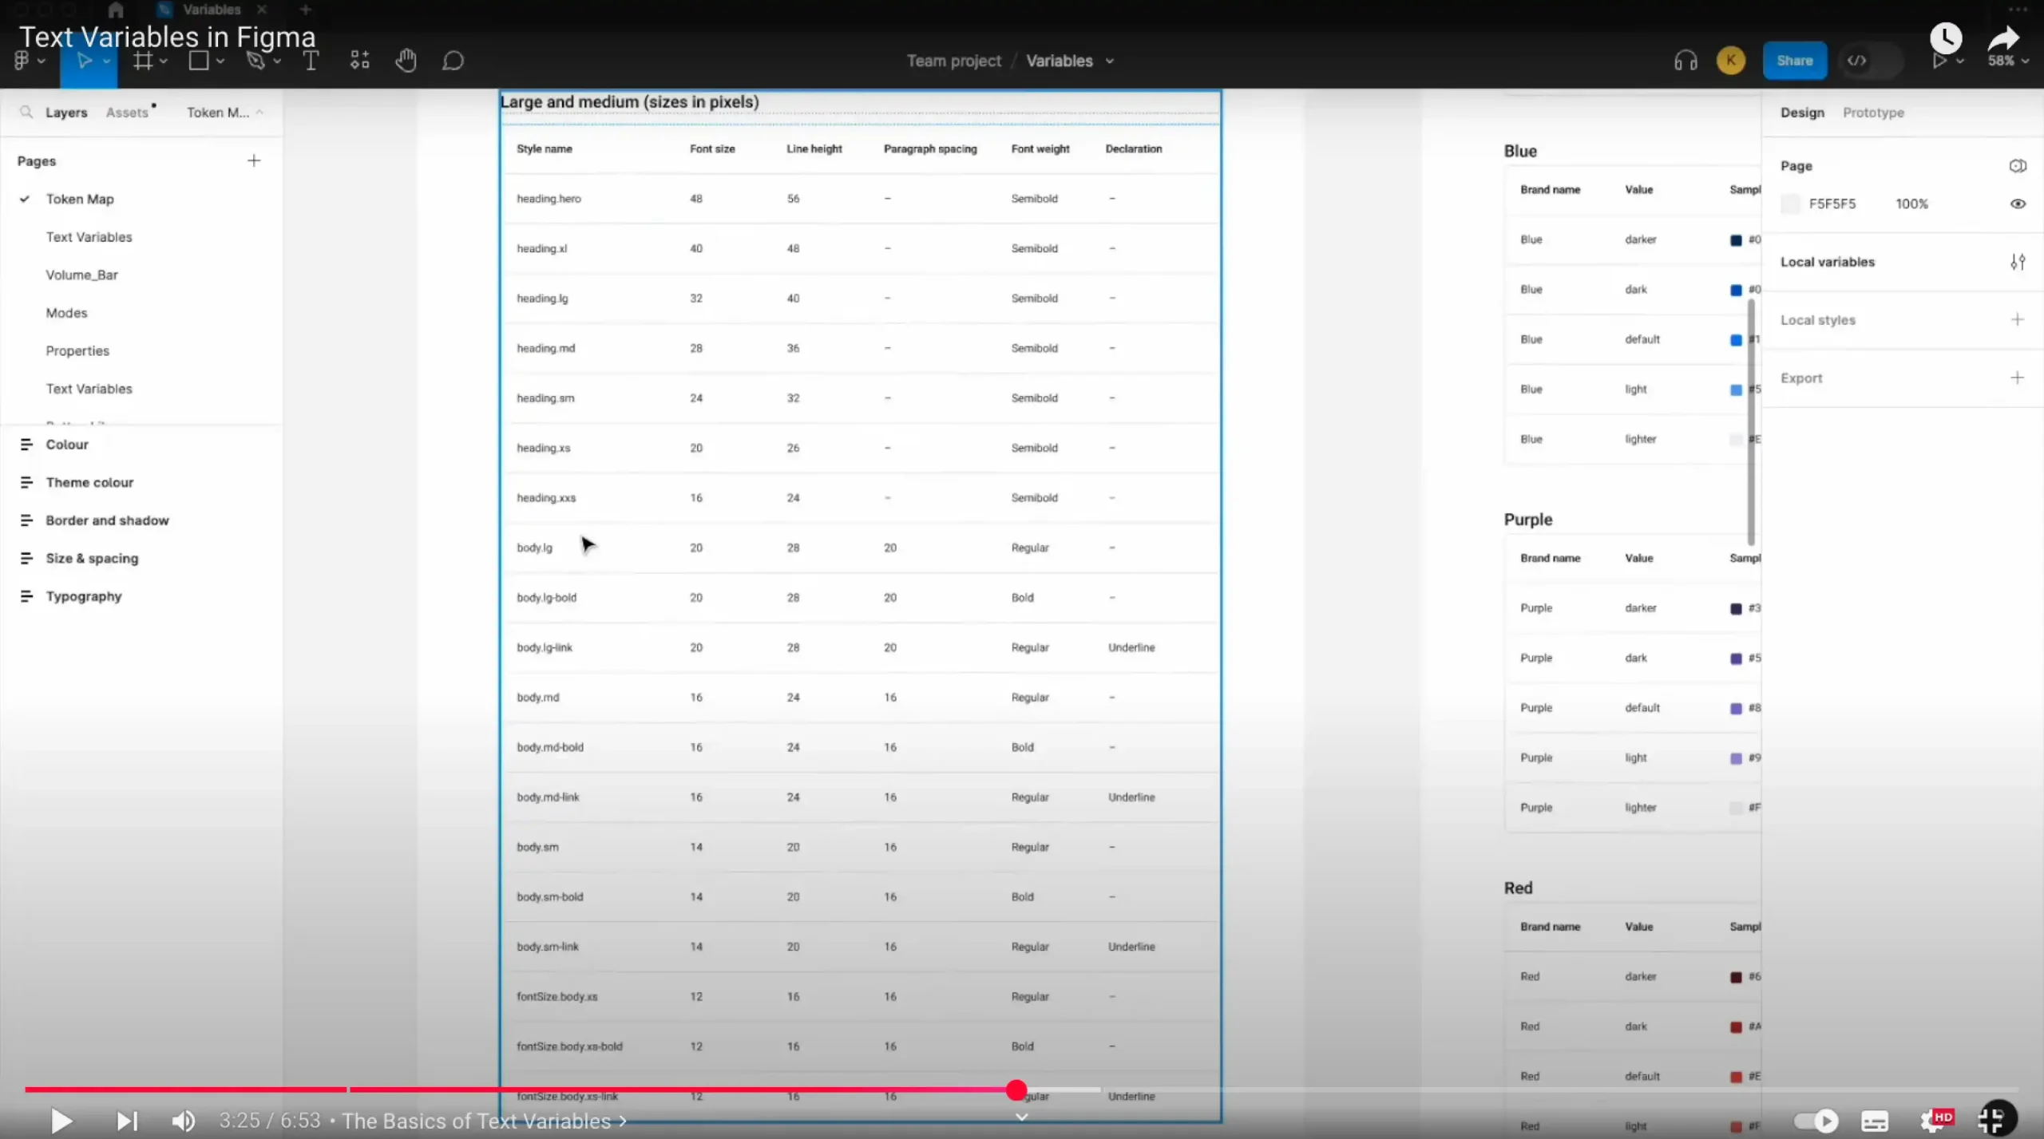Open the home tab icon

tap(116, 10)
